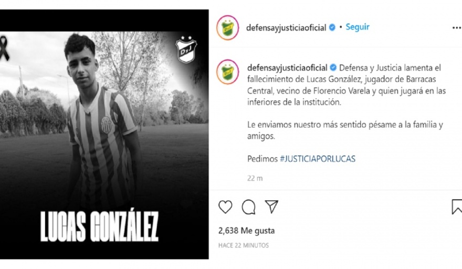Share the post via paper plane icon
462x269 pixels.
[x=271, y=206]
